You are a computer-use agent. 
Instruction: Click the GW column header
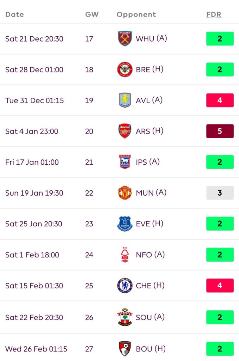(x=92, y=14)
